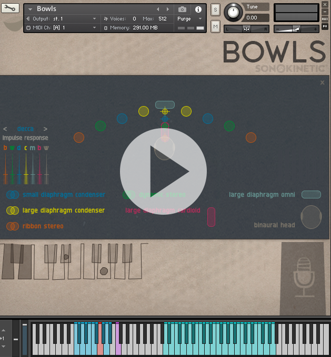Select the omni mic capsule in diagram
The width and height of the screenshot is (331, 357).
pos(165,104)
